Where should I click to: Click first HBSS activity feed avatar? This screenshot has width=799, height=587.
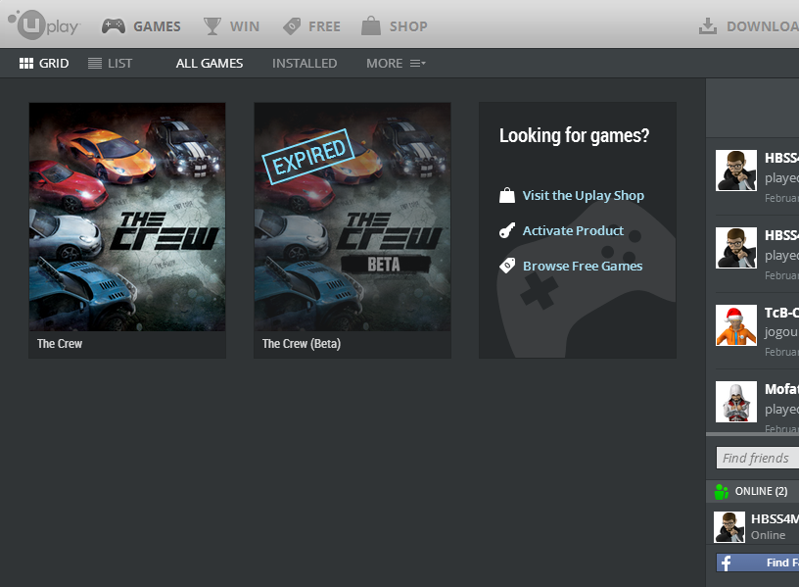pos(736,171)
